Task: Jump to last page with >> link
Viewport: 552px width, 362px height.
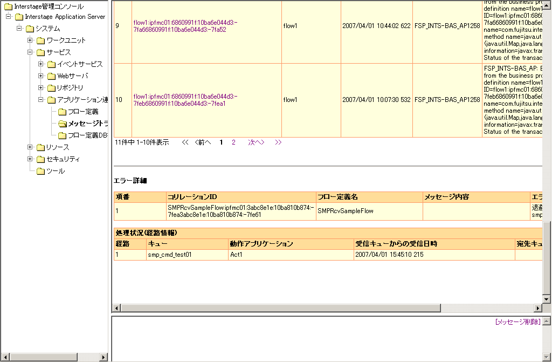Action: (278, 142)
